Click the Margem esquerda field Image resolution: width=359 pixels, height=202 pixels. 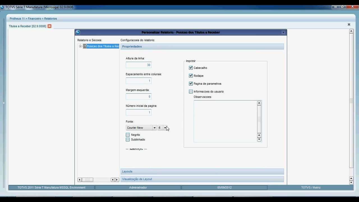[x=139, y=97]
